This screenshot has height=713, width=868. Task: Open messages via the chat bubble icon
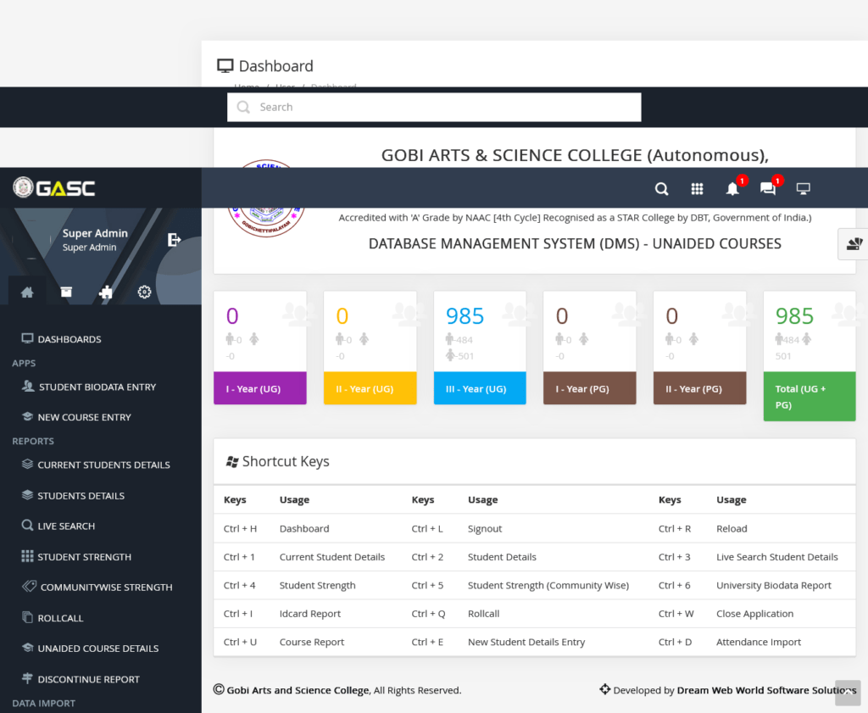[767, 188]
